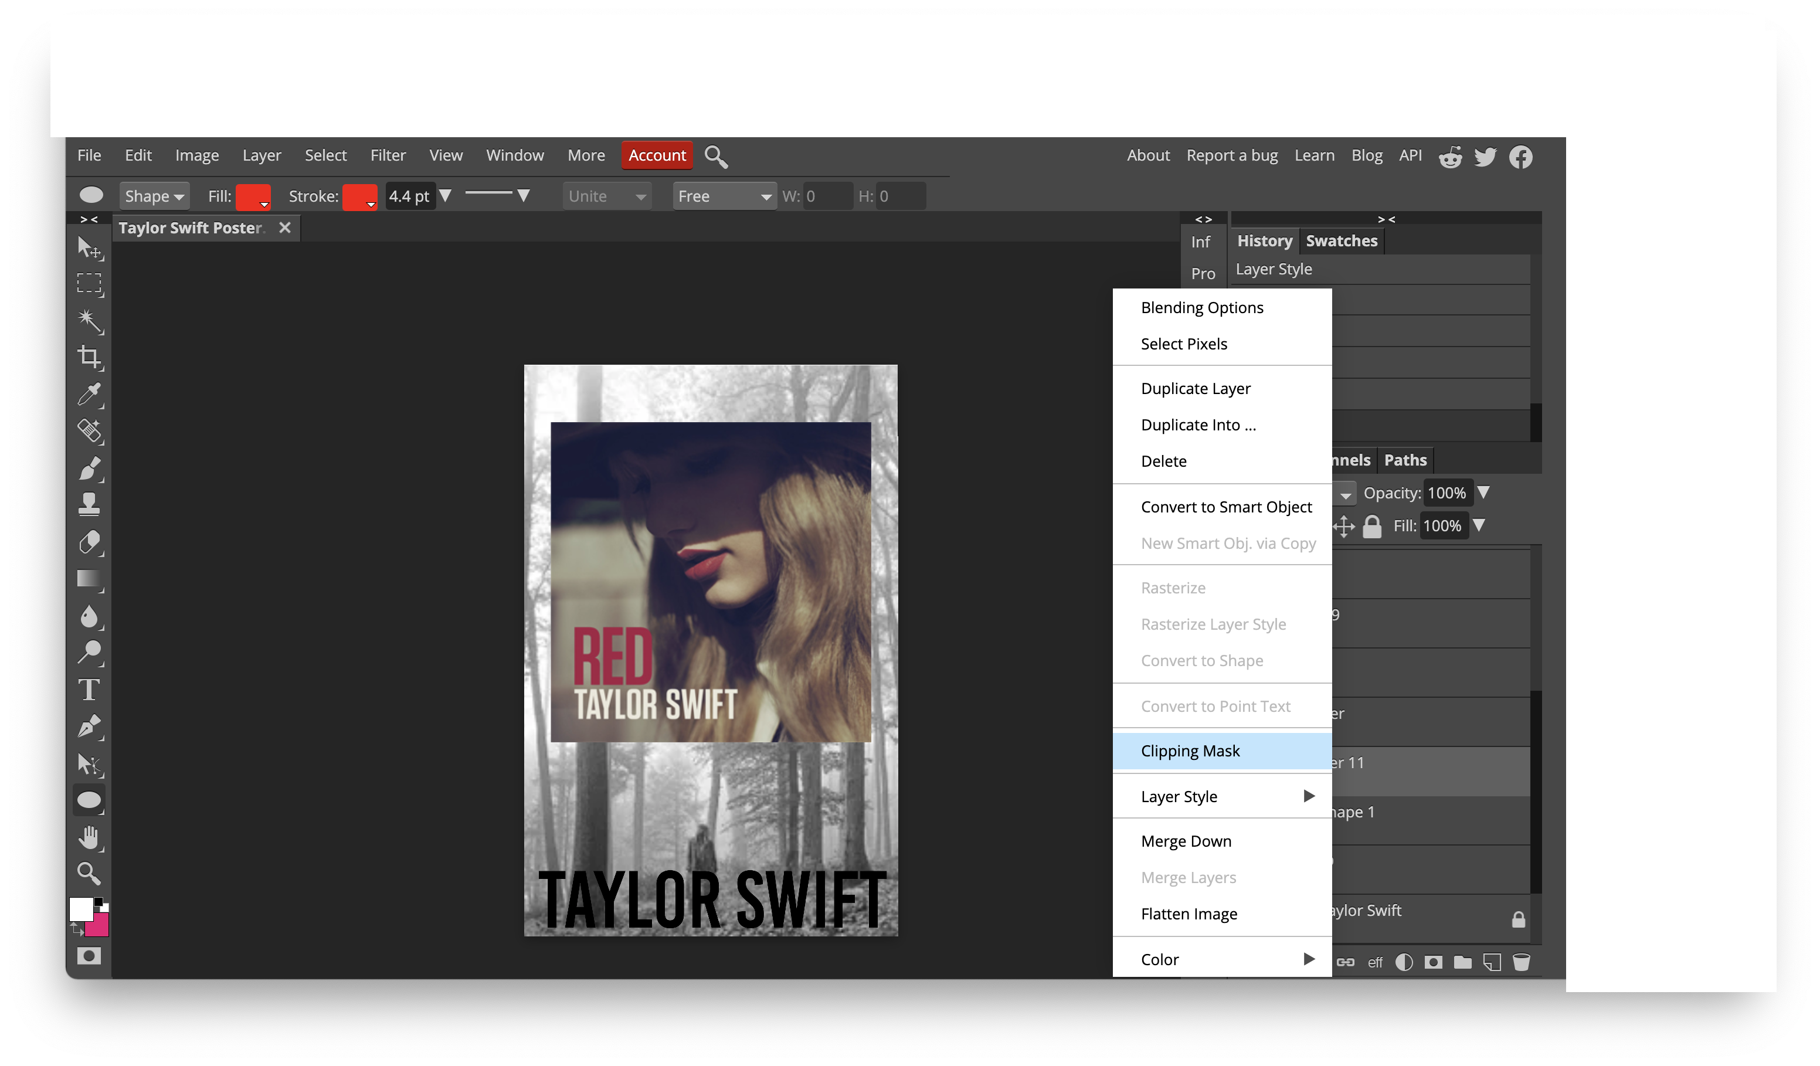1820x1066 pixels.
Task: Open the About link
Action: pyautogui.click(x=1148, y=155)
